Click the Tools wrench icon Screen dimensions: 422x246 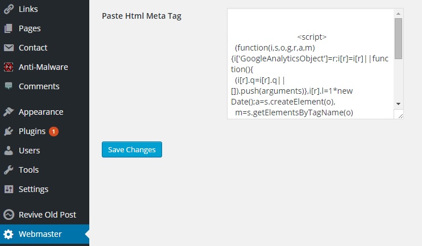(x=9, y=170)
